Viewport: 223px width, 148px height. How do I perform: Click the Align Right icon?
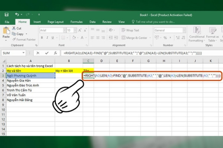point(103,37)
